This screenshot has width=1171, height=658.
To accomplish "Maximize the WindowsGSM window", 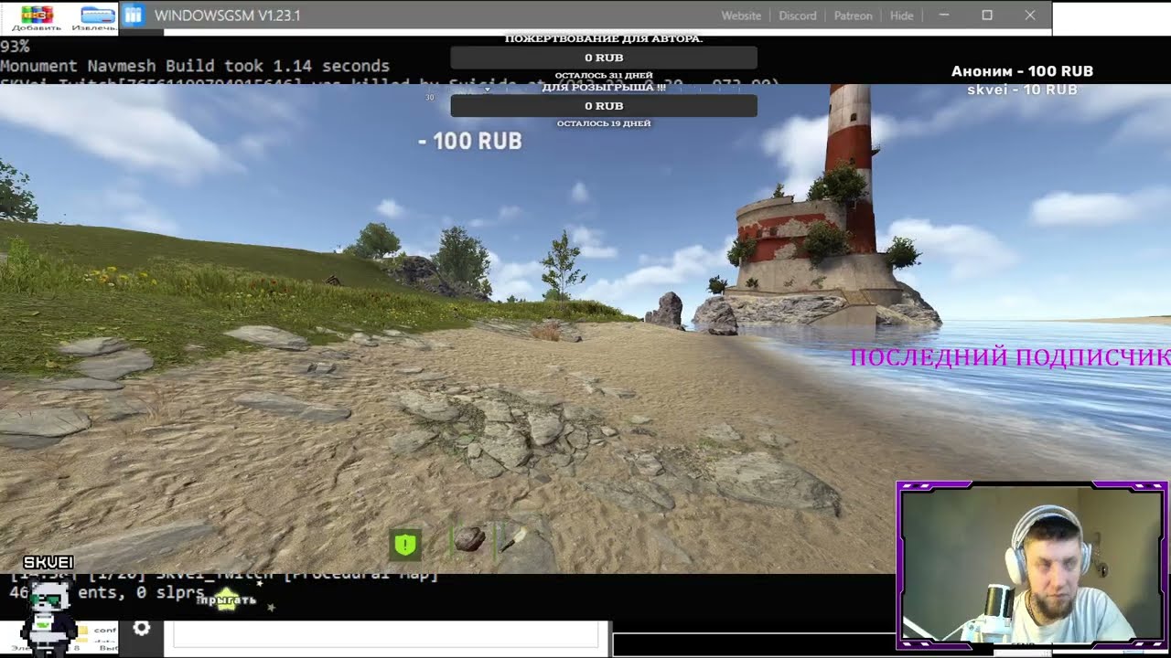I will click(987, 16).
